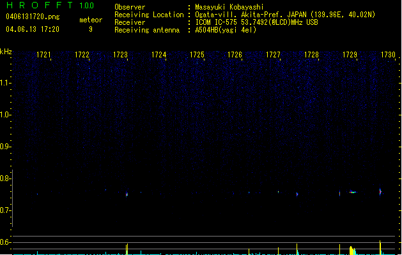Click the 1725 time marker
Viewport: 402px width, 255px height.
[197, 55]
